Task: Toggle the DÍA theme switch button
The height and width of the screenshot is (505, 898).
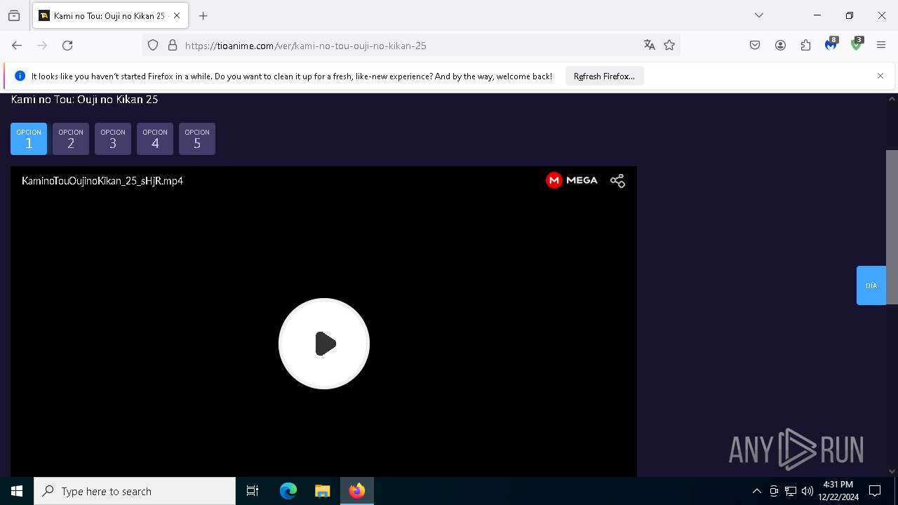Action: coord(871,285)
